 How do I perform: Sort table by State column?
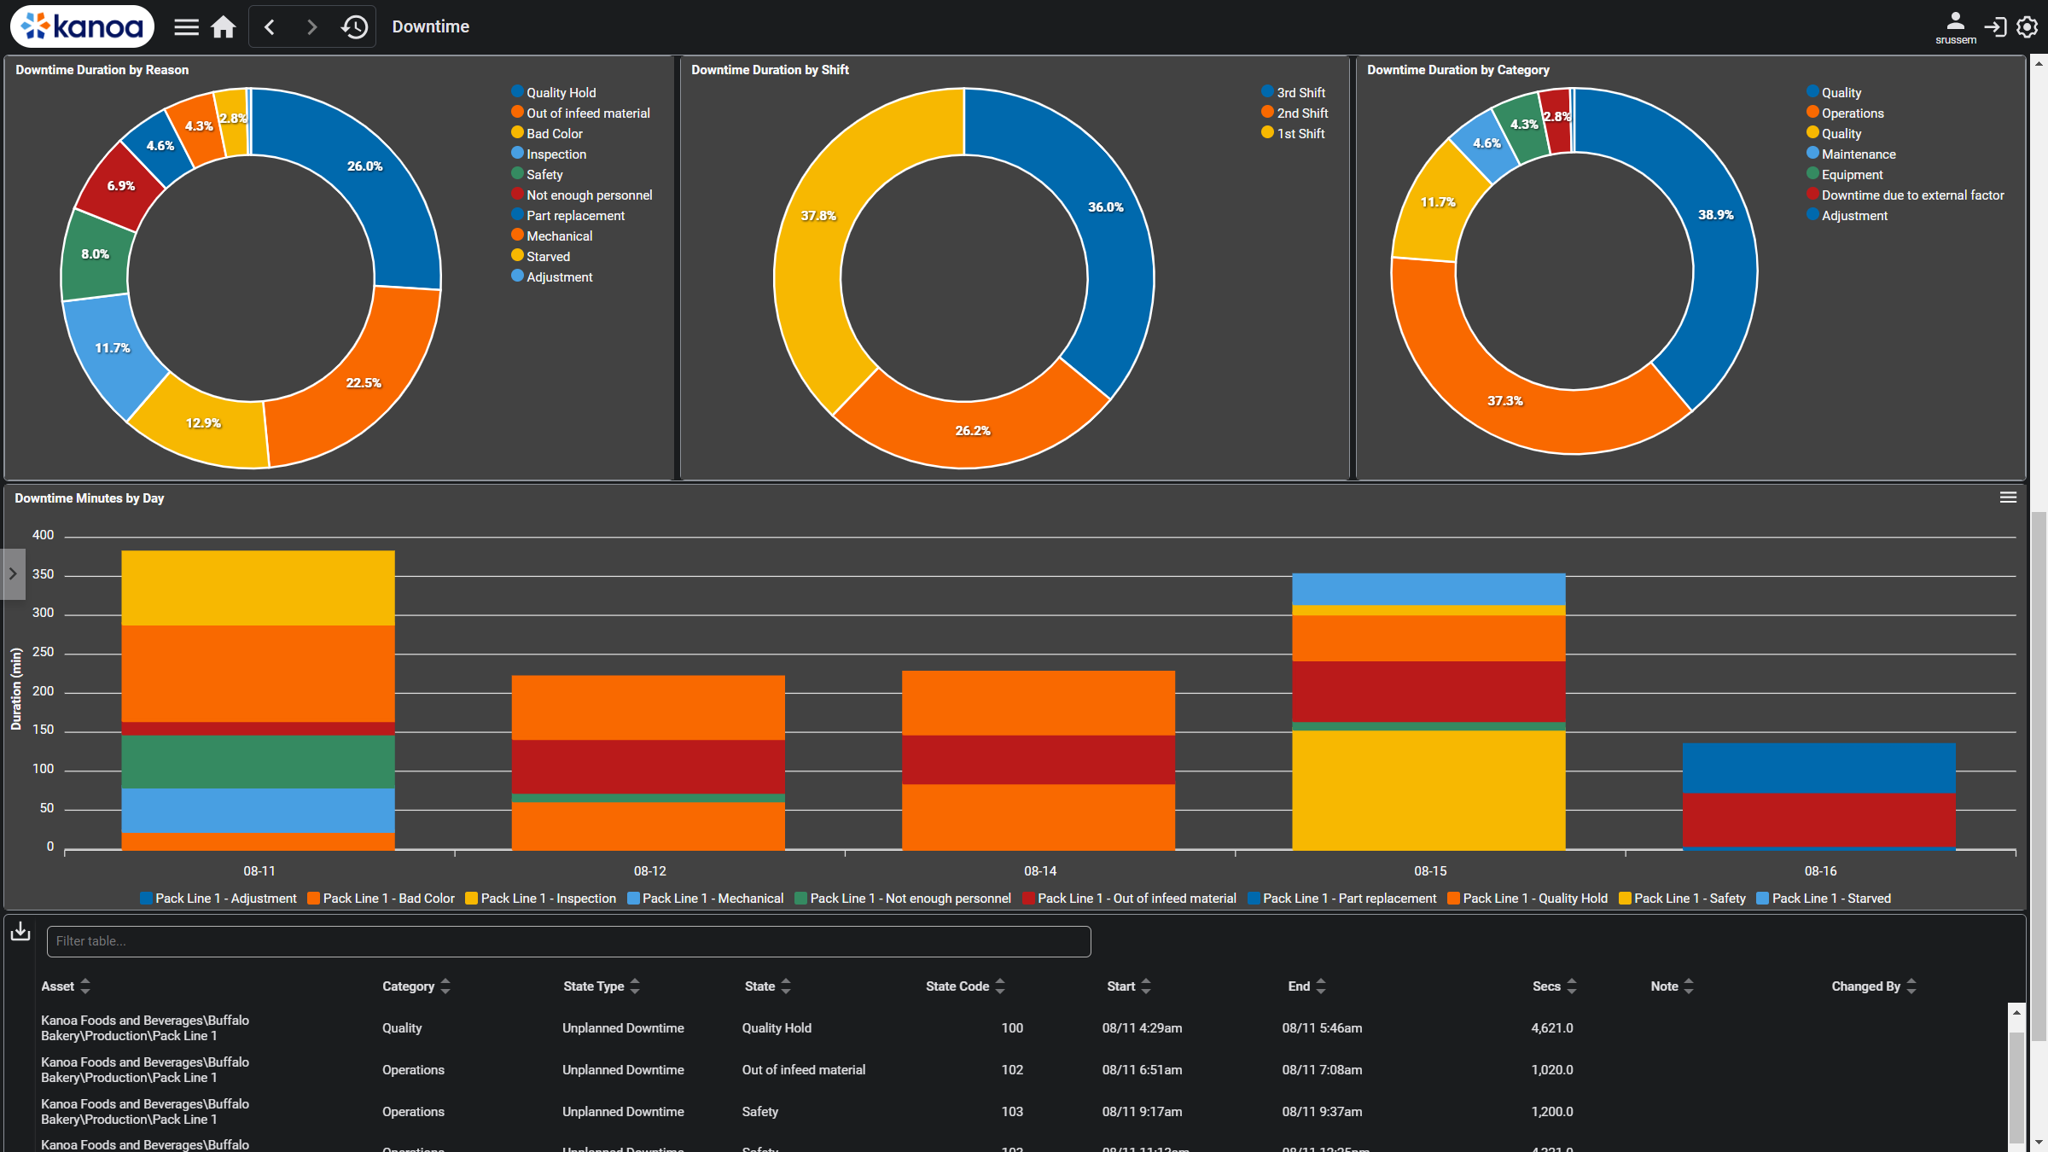pyautogui.click(x=768, y=986)
